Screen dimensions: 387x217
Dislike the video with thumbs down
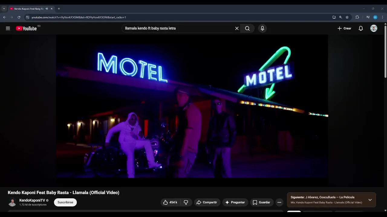186,202
